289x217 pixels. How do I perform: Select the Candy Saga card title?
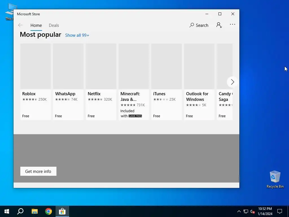(x=225, y=97)
